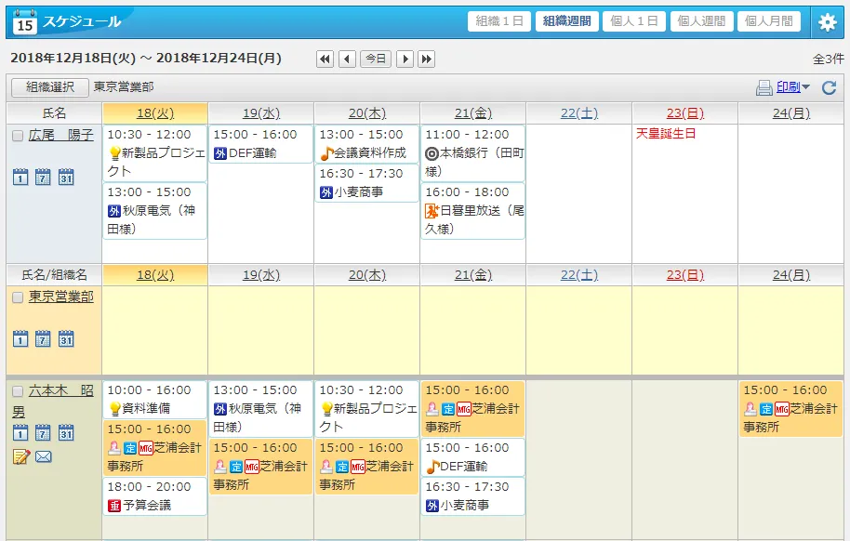Open the 19(水) date header link
Image resolution: width=850 pixels, height=541 pixels.
click(x=261, y=113)
